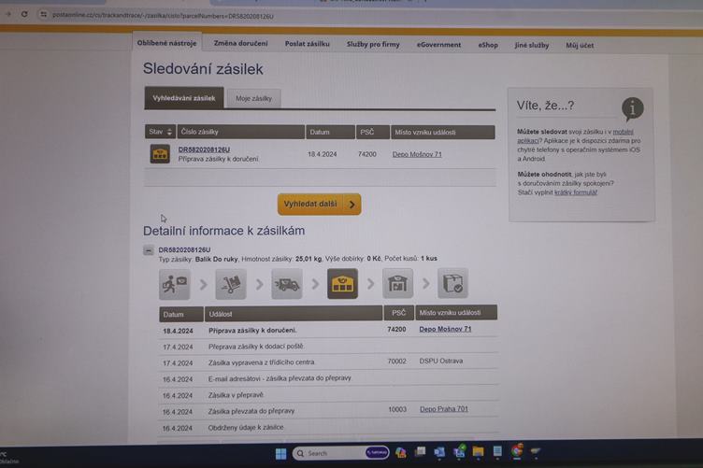The height and width of the screenshot is (468, 703).
Task: Select the 'Zásilka převzata do přepravy' row
Action: pos(328,411)
